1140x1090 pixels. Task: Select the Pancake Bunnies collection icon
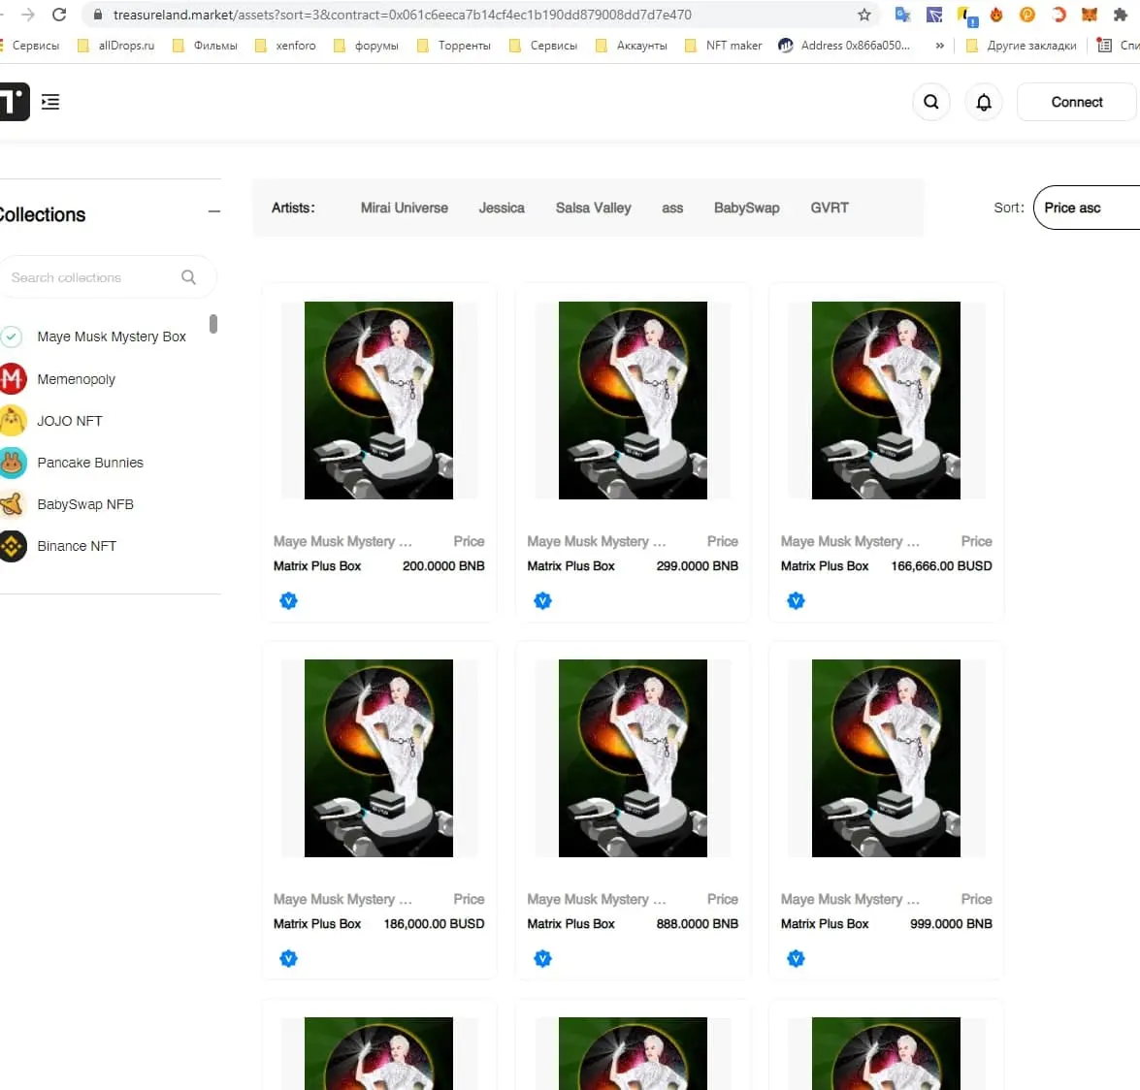coord(13,463)
